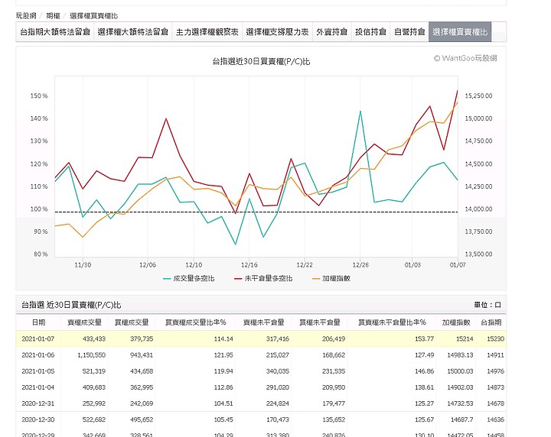Toggle the 加權指數 legend series
The image size is (551, 437).
[331, 279]
